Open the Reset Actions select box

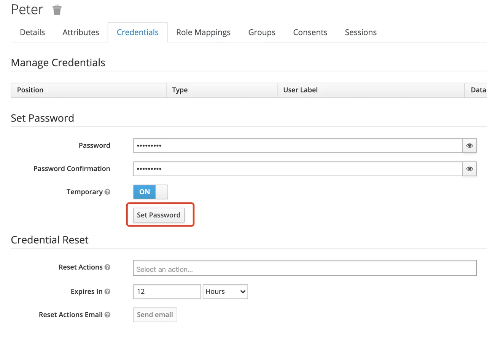point(304,268)
